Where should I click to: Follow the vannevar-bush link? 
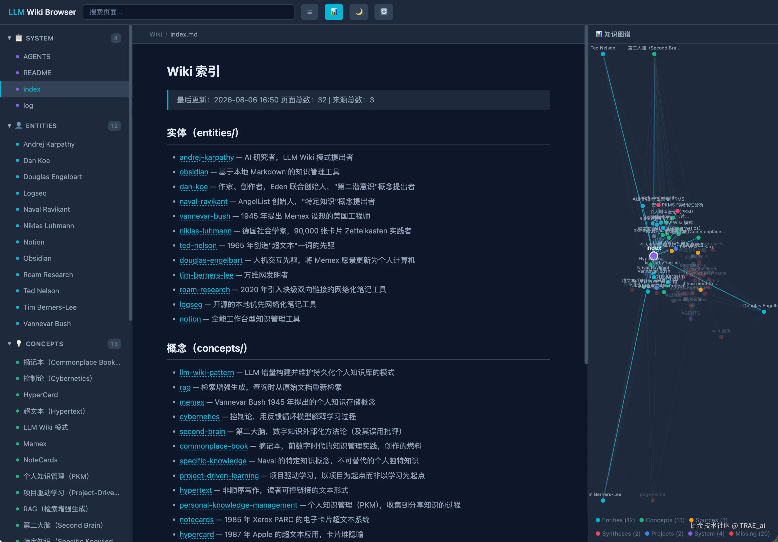pyautogui.click(x=205, y=216)
